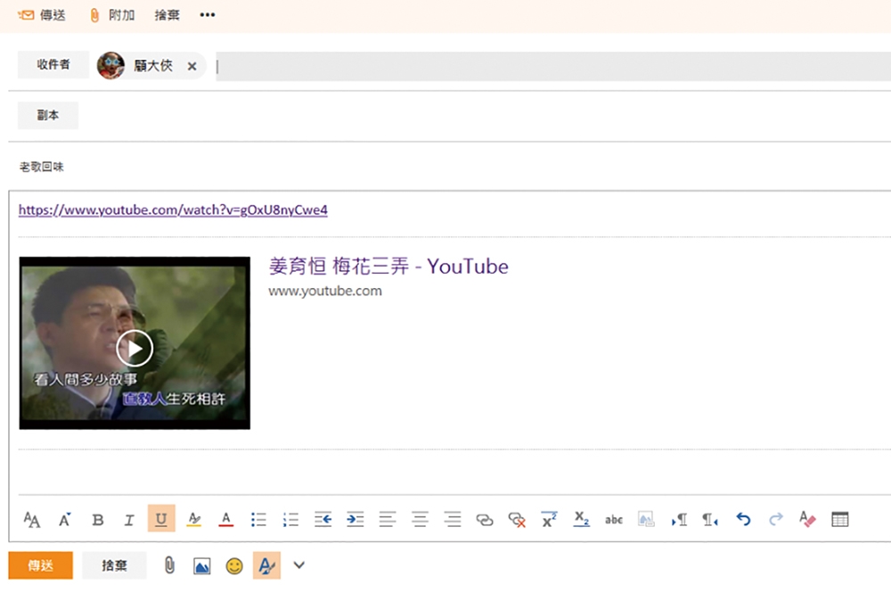Toggle italic formatting
The width and height of the screenshot is (891, 593).
pos(129,520)
